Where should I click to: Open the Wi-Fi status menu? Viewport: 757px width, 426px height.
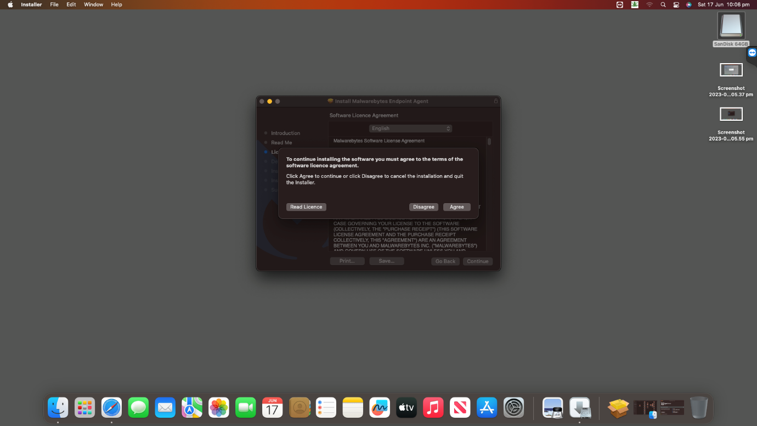[649, 4]
